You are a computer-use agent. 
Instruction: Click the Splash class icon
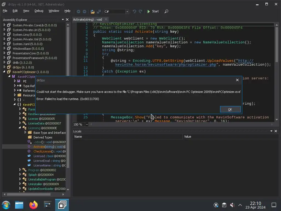click(24, 174)
